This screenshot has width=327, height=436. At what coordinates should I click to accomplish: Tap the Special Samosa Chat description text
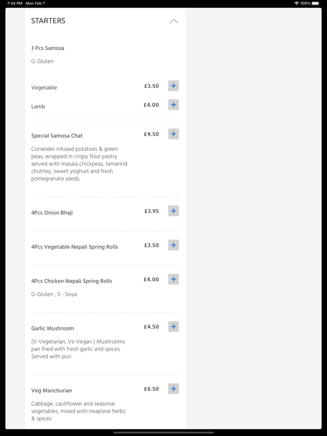[79, 164]
